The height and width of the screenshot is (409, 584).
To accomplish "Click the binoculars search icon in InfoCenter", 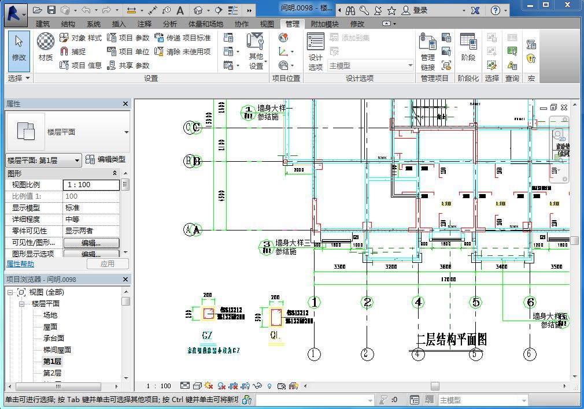I will pos(350,10).
